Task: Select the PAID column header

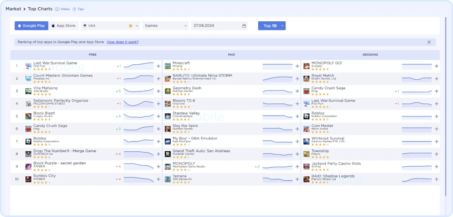Action: pyautogui.click(x=231, y=55)
